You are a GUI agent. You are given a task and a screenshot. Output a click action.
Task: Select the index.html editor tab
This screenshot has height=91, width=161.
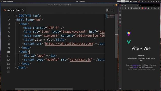pyautogui.click(x=14, y=10)
